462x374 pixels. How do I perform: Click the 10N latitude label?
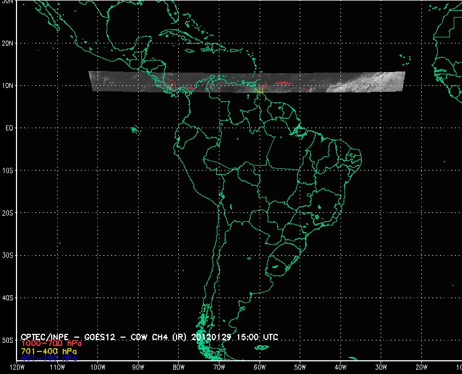coord(7,86)
